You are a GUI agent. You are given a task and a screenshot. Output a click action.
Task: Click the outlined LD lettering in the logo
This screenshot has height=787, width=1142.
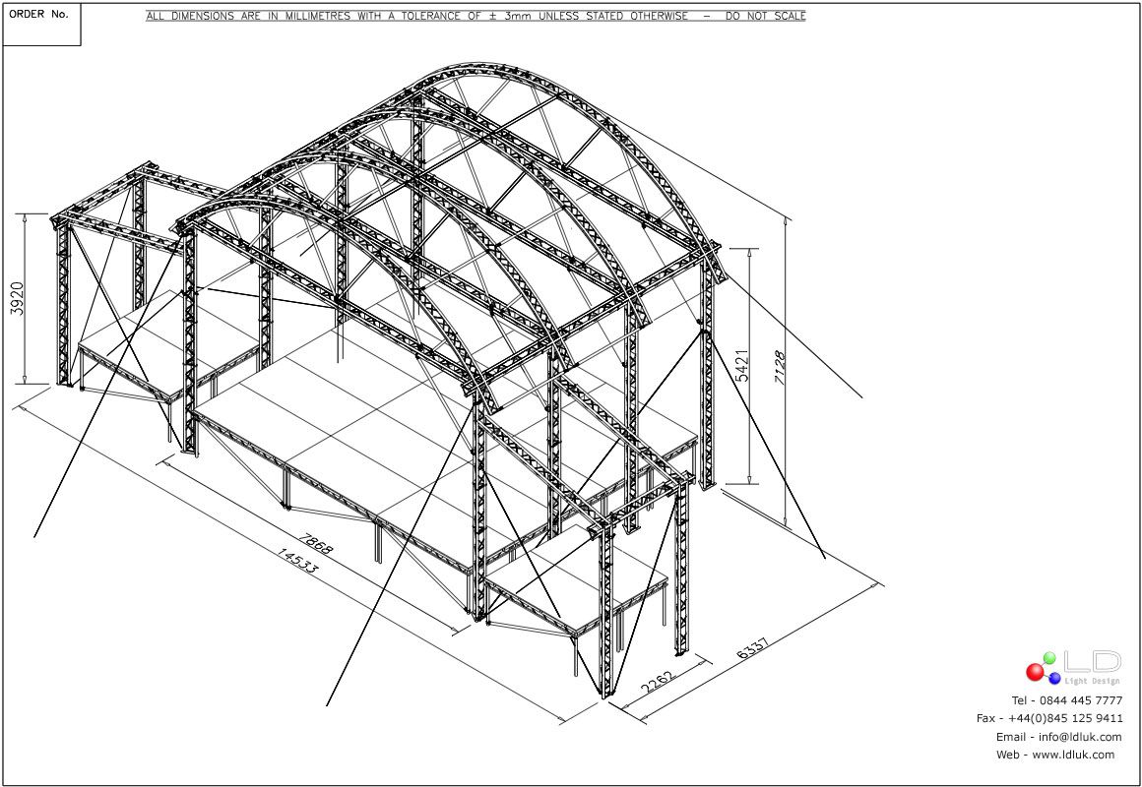pyautogui.click(x=1093, y=661)
